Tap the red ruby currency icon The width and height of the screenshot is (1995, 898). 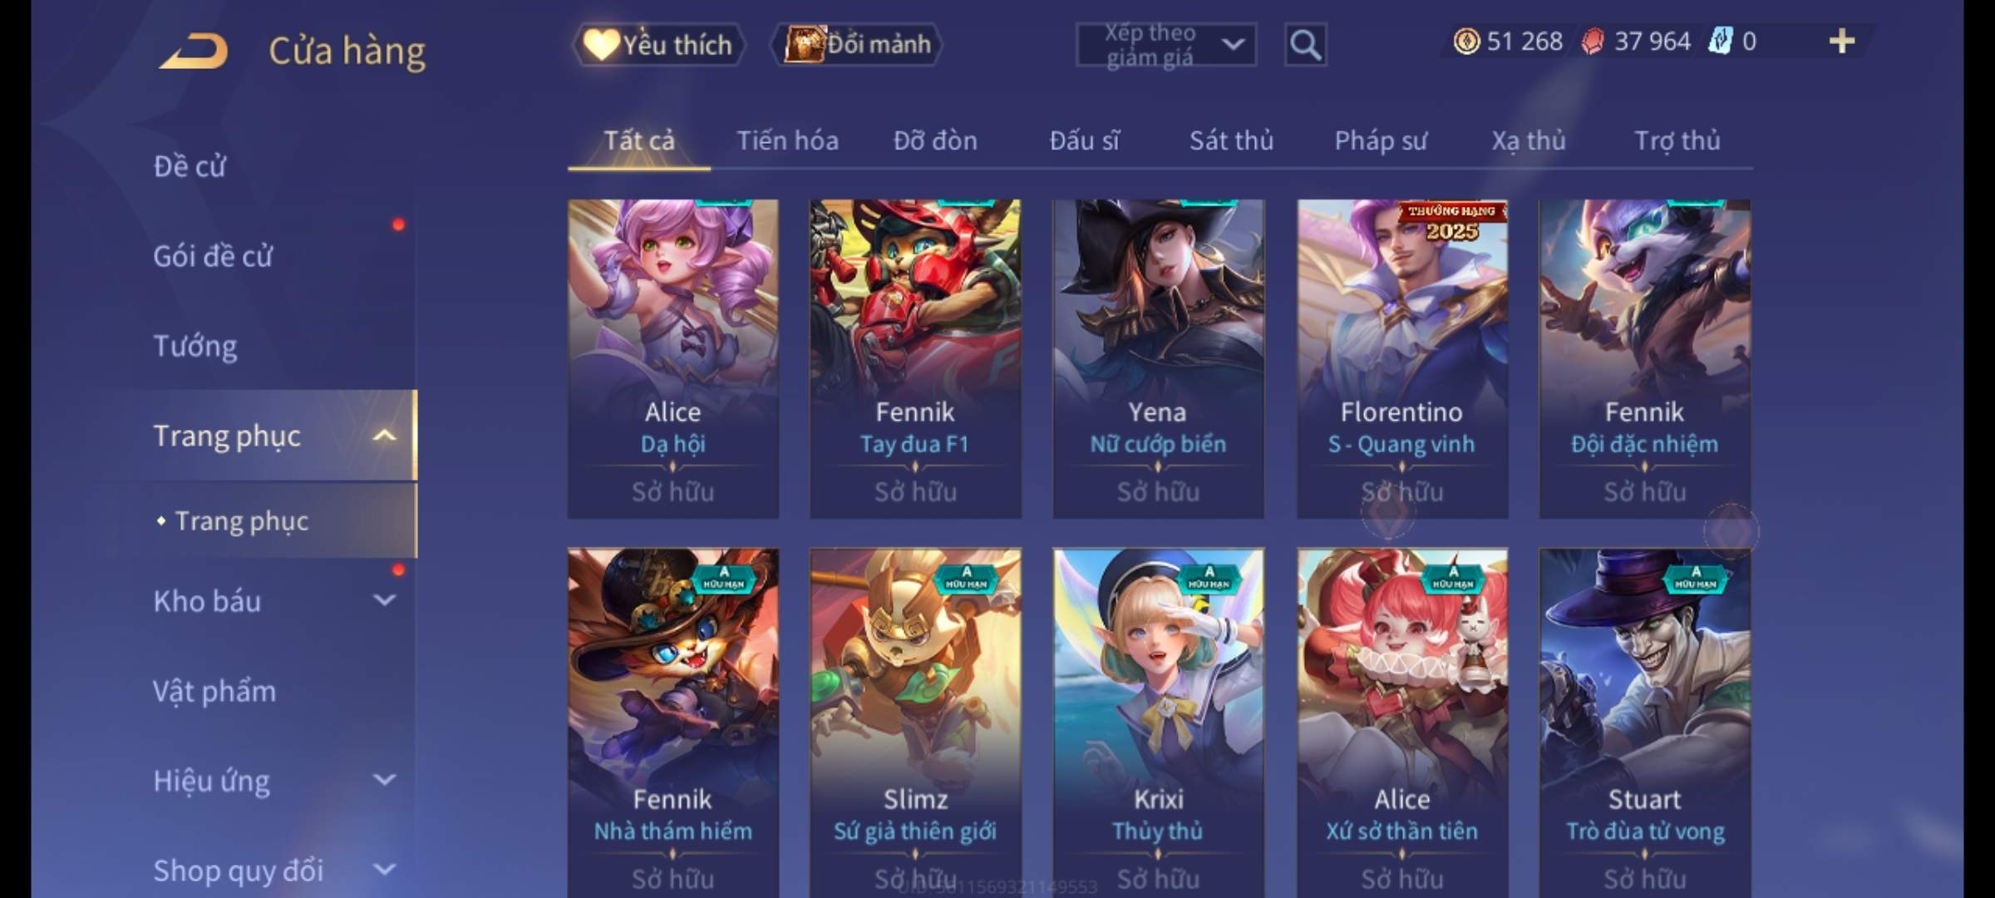[1592, 41]
